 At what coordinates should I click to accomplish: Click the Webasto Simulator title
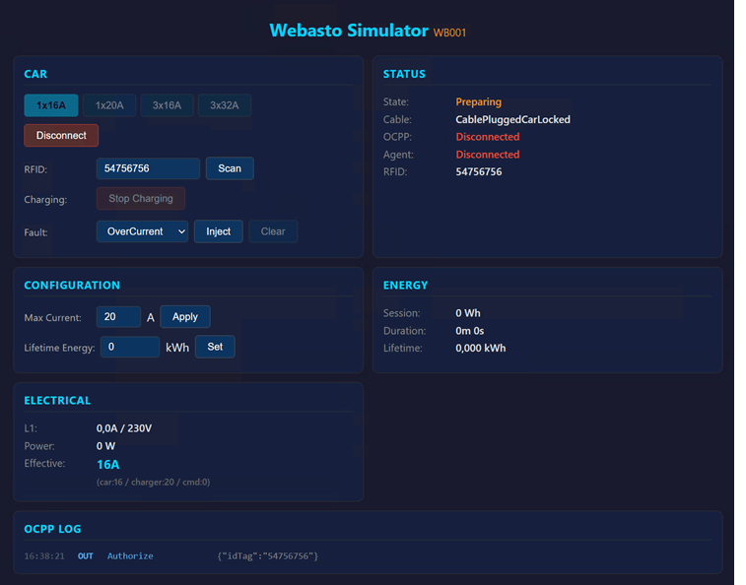pyautogui.click(x=349, y=31)
